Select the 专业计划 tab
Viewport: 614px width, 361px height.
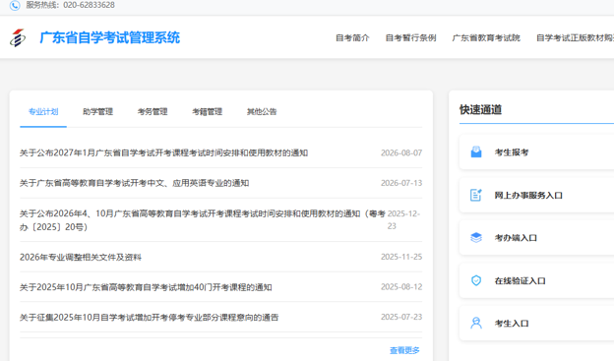[43, 111]
